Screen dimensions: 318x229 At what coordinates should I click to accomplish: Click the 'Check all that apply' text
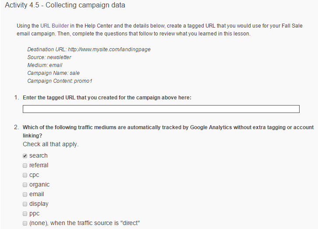pos(50,144)
